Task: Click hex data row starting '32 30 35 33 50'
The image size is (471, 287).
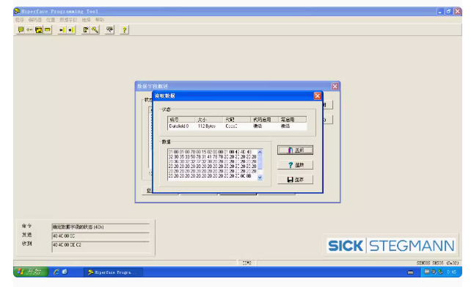Action: [x=212, y=157]
